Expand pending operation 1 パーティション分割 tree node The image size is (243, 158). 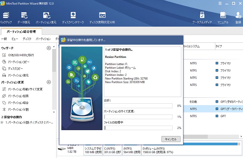pos(2,123)
